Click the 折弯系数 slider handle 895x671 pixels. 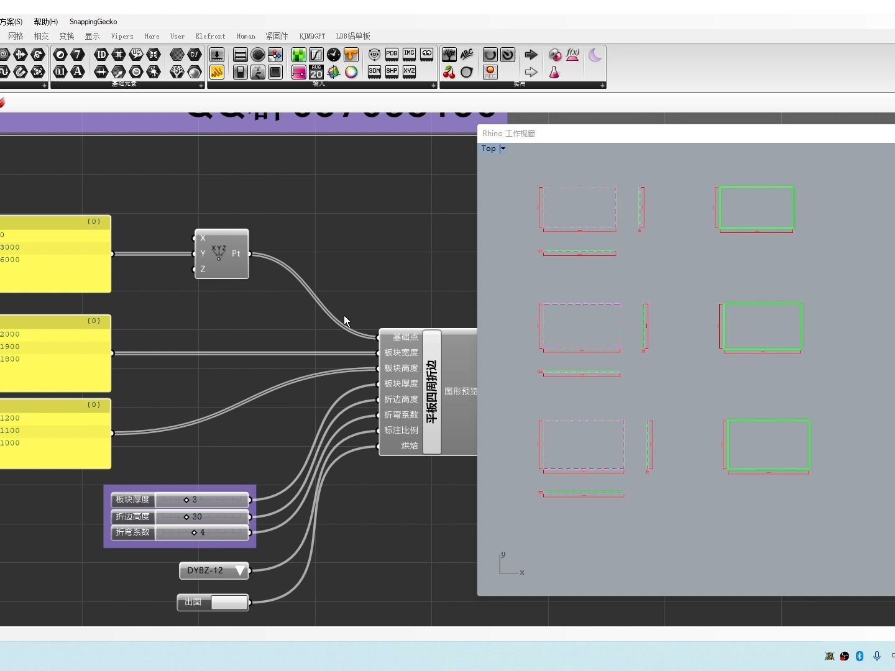[194, 532]
